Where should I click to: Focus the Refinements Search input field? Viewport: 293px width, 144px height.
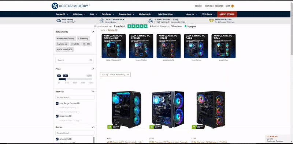pos(74,60)
